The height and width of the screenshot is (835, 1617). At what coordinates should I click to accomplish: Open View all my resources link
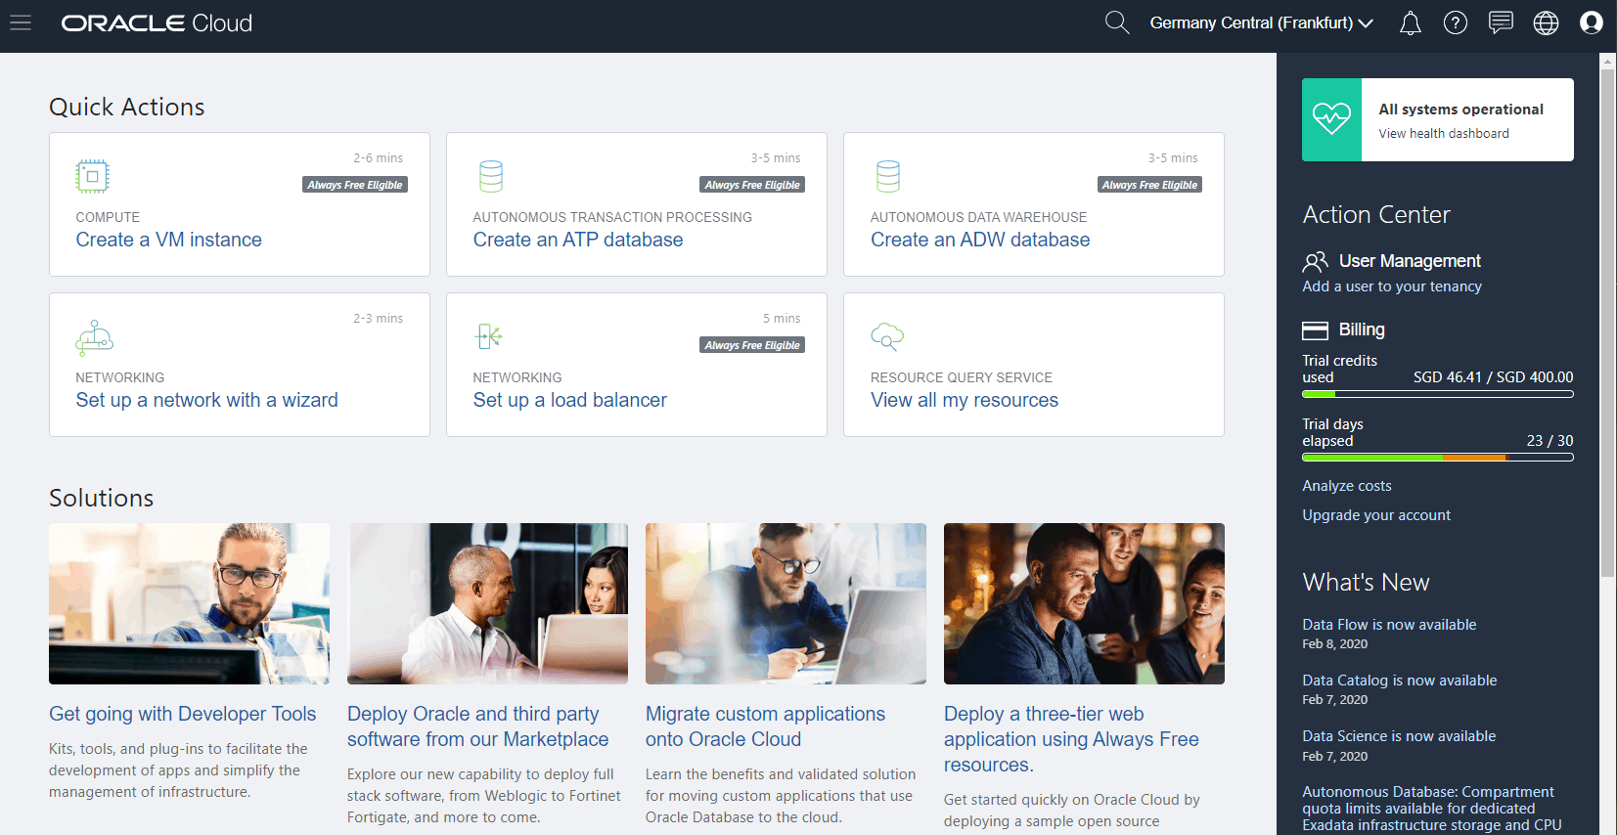click(965, 400)
